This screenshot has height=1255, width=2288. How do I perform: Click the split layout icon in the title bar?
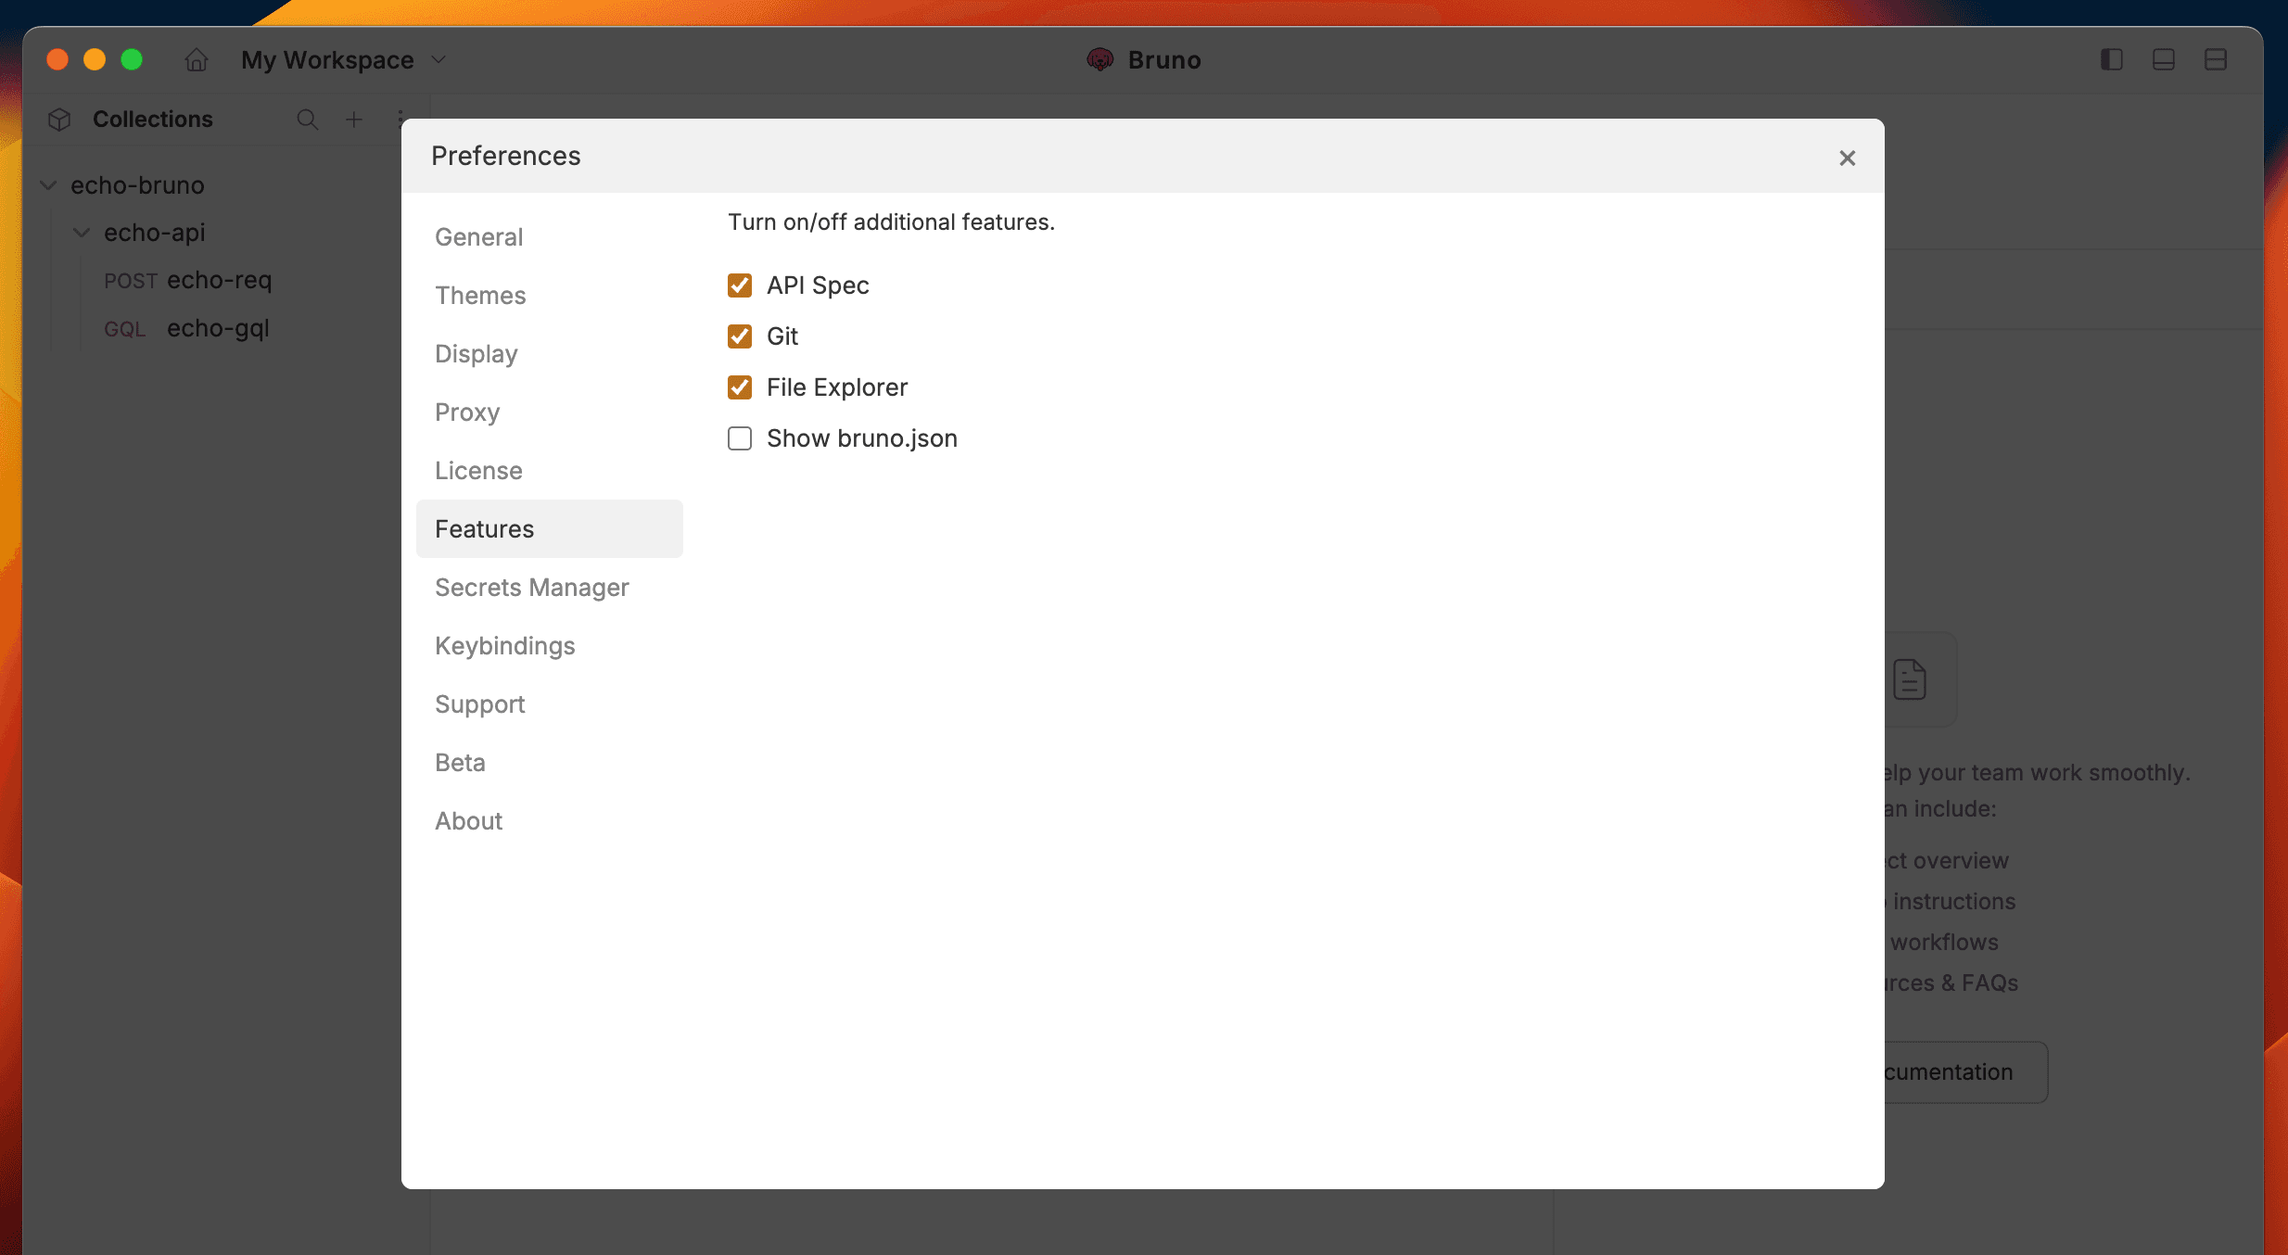click(x=2215, y=60)
